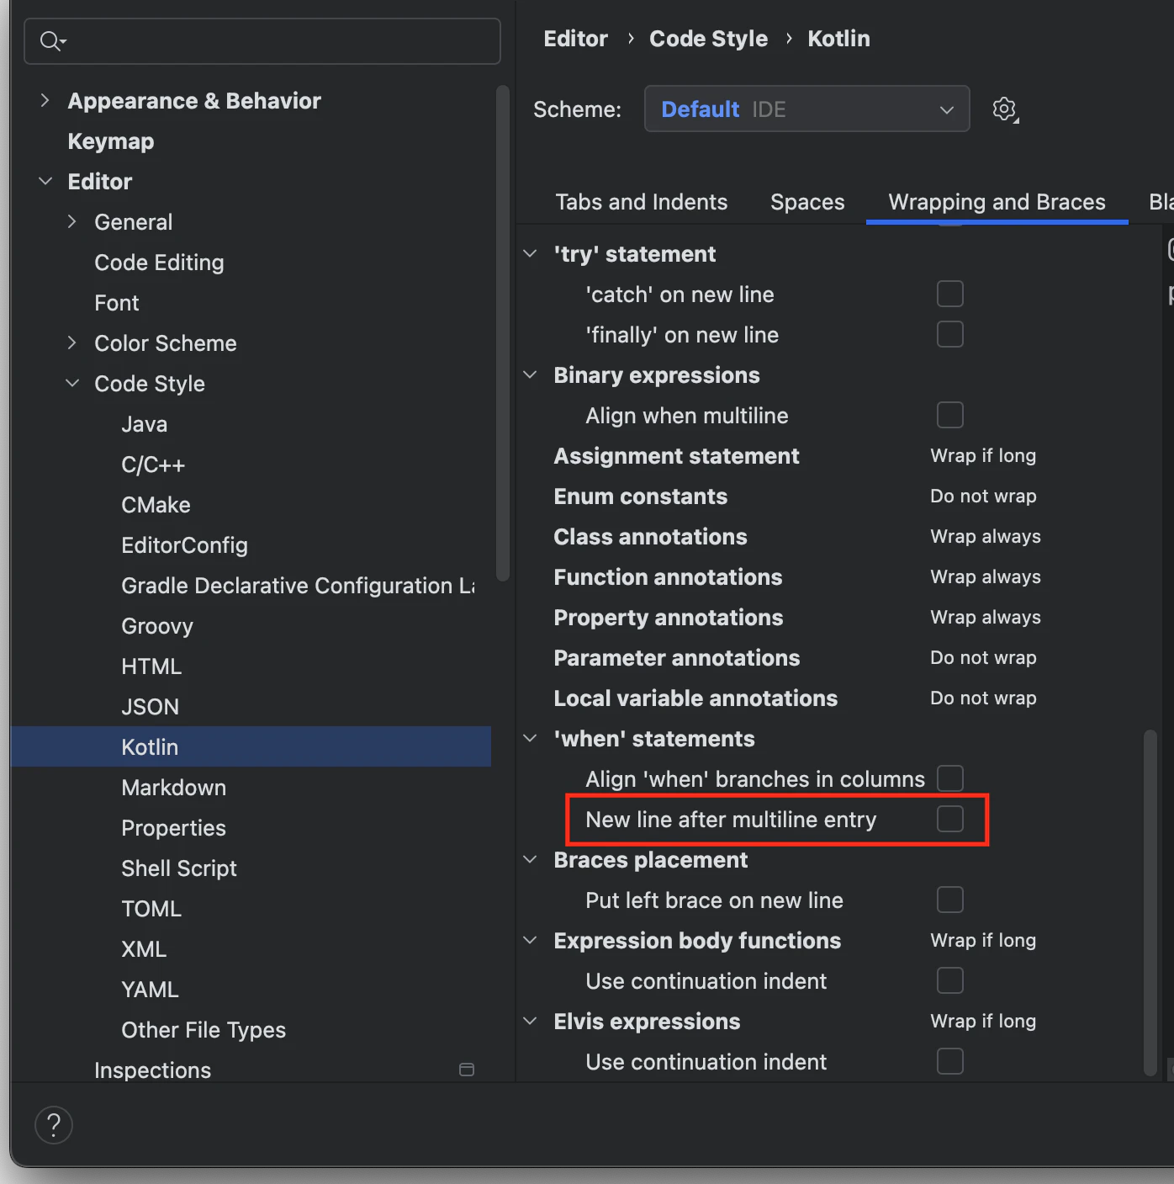
Task: Click the settings tree scrollbar
Action: [x=503, y=333]
